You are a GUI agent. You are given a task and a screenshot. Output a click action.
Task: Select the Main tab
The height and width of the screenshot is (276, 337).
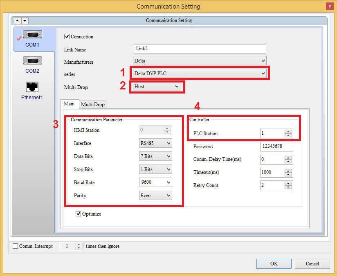coord(69,104)
